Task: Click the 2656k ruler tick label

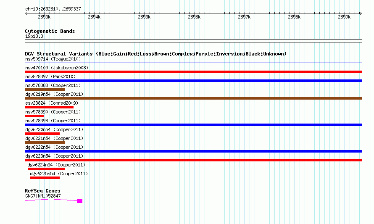Action: click(x=194, y=17)
